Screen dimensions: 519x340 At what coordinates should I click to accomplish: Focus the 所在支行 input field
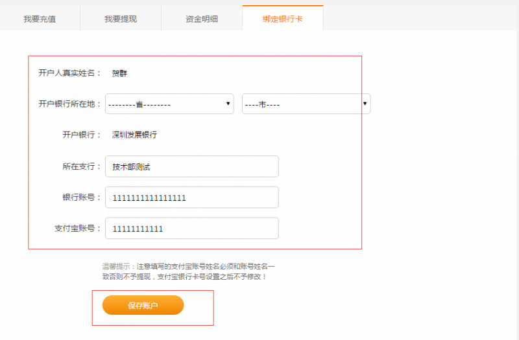[x=191, y=166]
